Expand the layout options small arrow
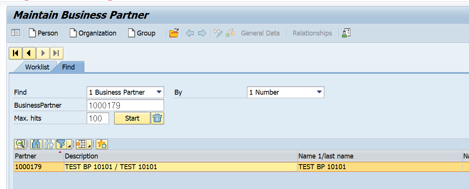 (x=89, y=144)
